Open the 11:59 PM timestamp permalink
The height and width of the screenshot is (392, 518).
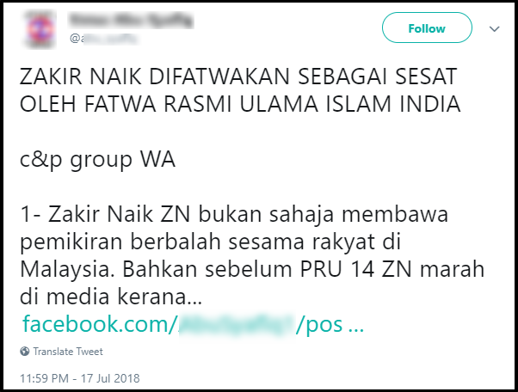(x=44, y=378)
